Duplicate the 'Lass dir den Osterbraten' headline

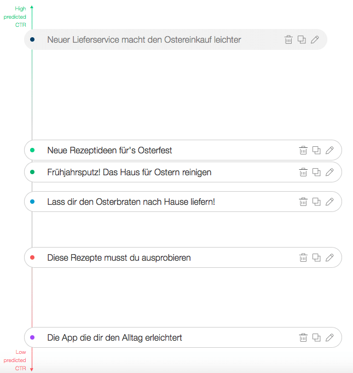316,202
